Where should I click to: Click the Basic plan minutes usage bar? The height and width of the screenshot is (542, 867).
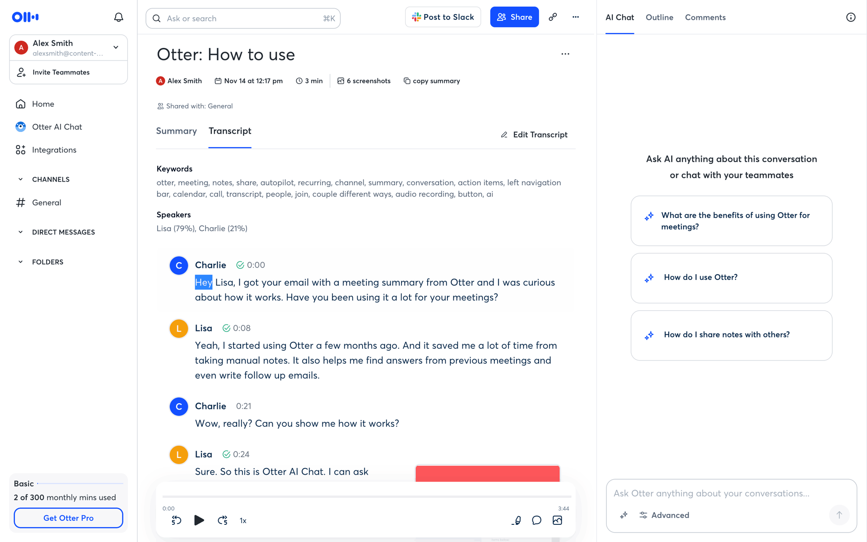(x=81, y=484)
